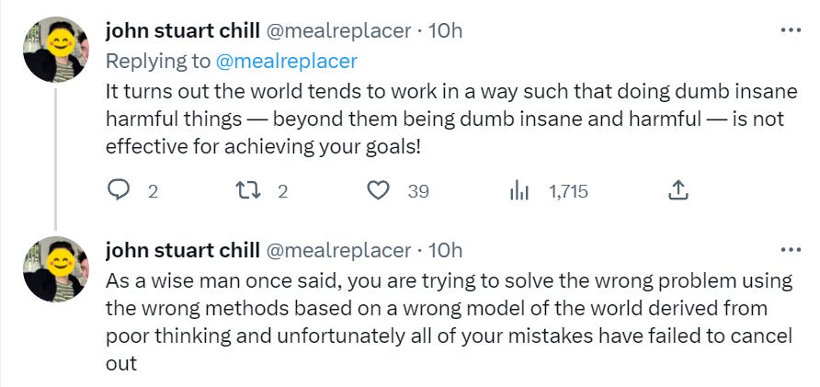Click the reply speech bubble icon
This screenshot has height=387, width=820.
pos(120,191)
